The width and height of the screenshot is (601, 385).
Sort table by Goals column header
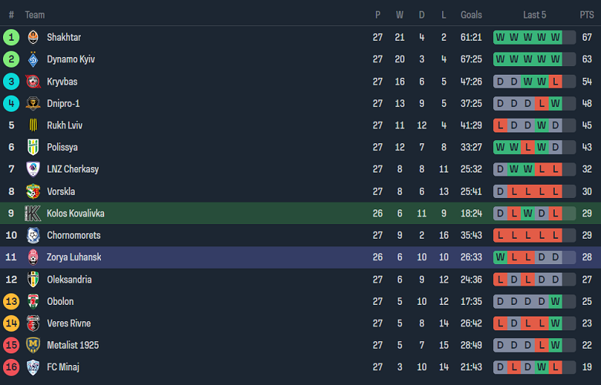click(471, 15)
